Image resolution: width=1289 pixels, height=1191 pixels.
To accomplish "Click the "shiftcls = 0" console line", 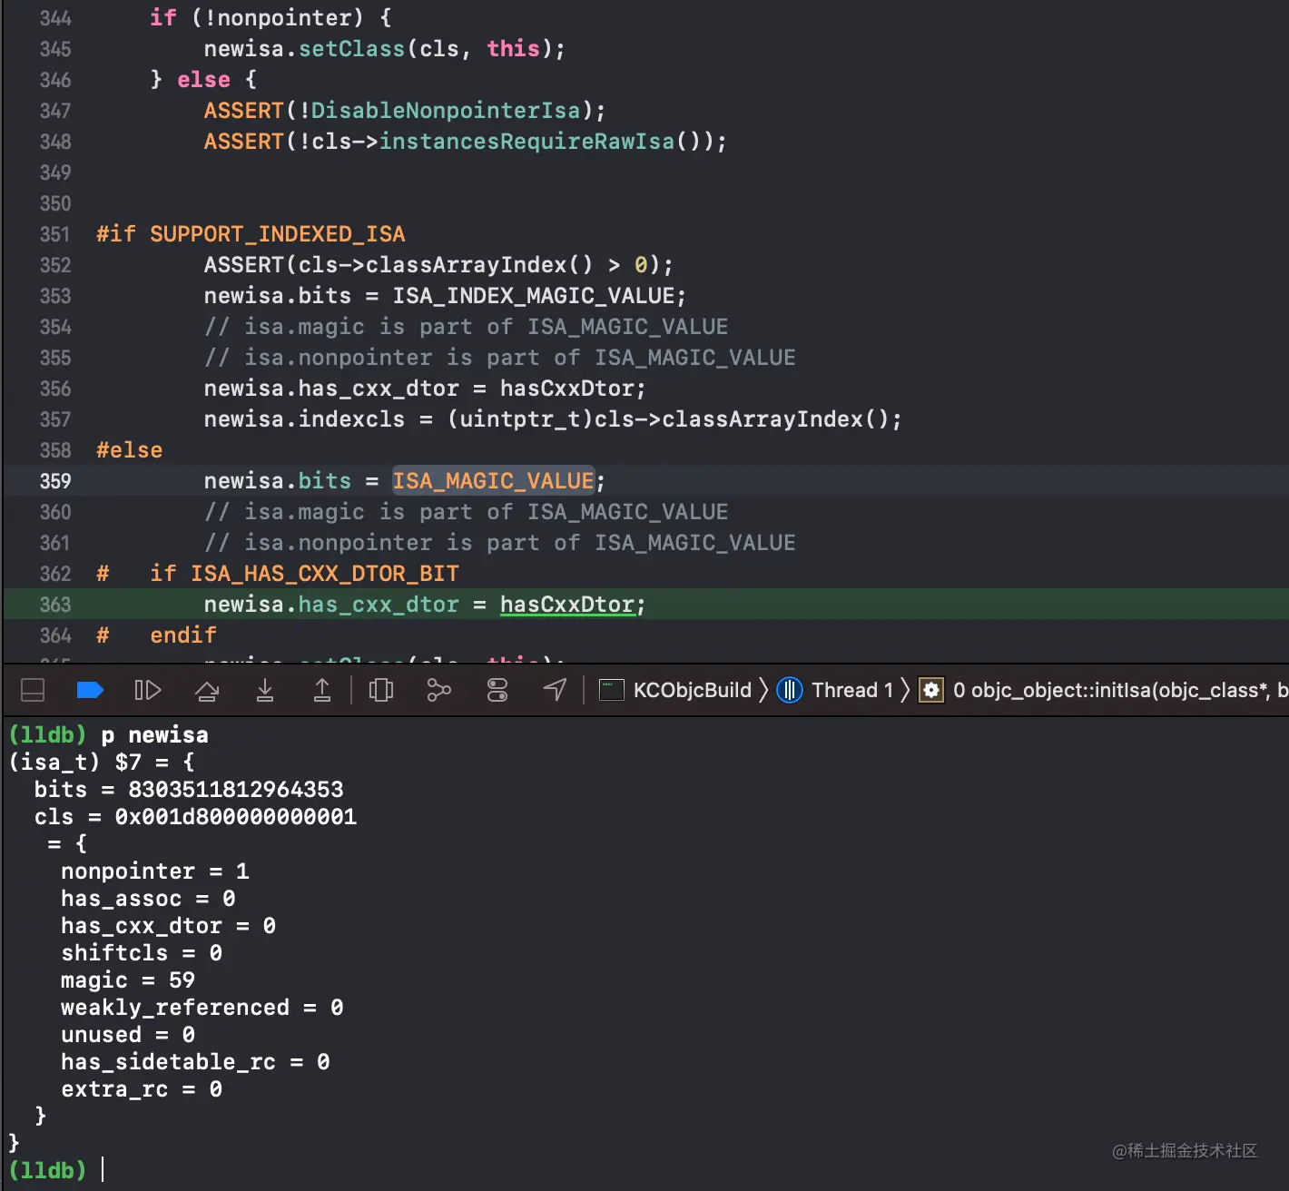I will tap(142, 952).
